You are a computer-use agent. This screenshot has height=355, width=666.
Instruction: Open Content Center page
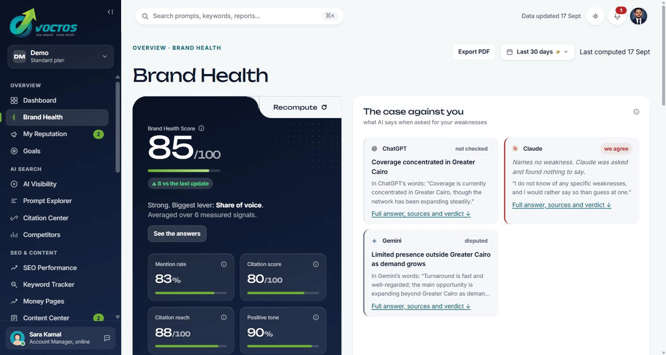tap(57, 318)
